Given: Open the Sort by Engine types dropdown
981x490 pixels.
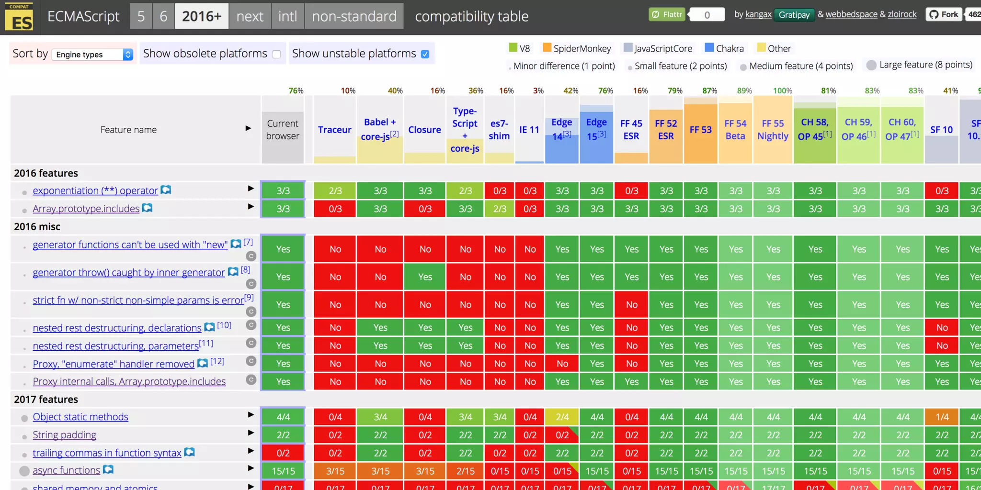Looking at the screenshot, I should pyautogui.click(x=93, y=55).
